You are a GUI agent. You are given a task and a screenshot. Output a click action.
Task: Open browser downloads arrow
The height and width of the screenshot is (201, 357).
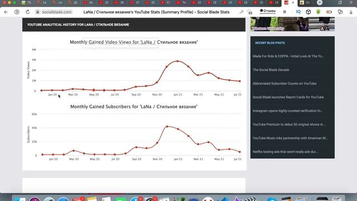point(351,12)
